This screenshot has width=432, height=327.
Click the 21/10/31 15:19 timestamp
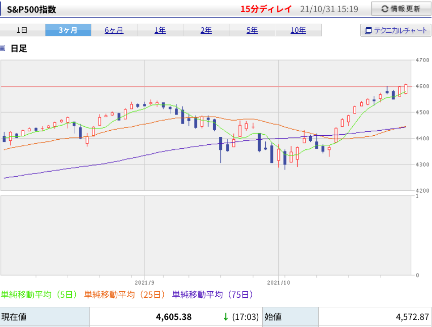(x=329, y=9)
